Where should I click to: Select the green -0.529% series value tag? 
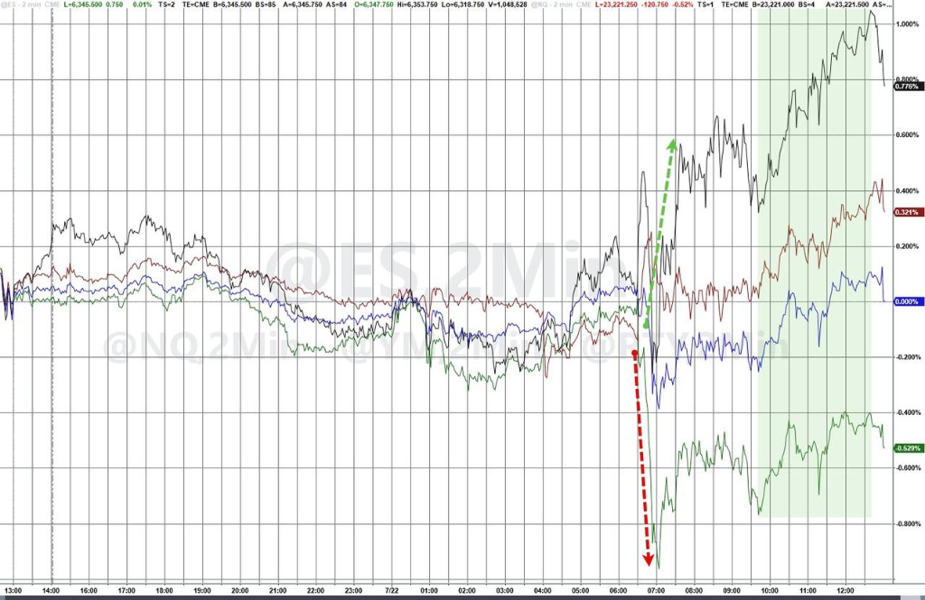(906, 448)
